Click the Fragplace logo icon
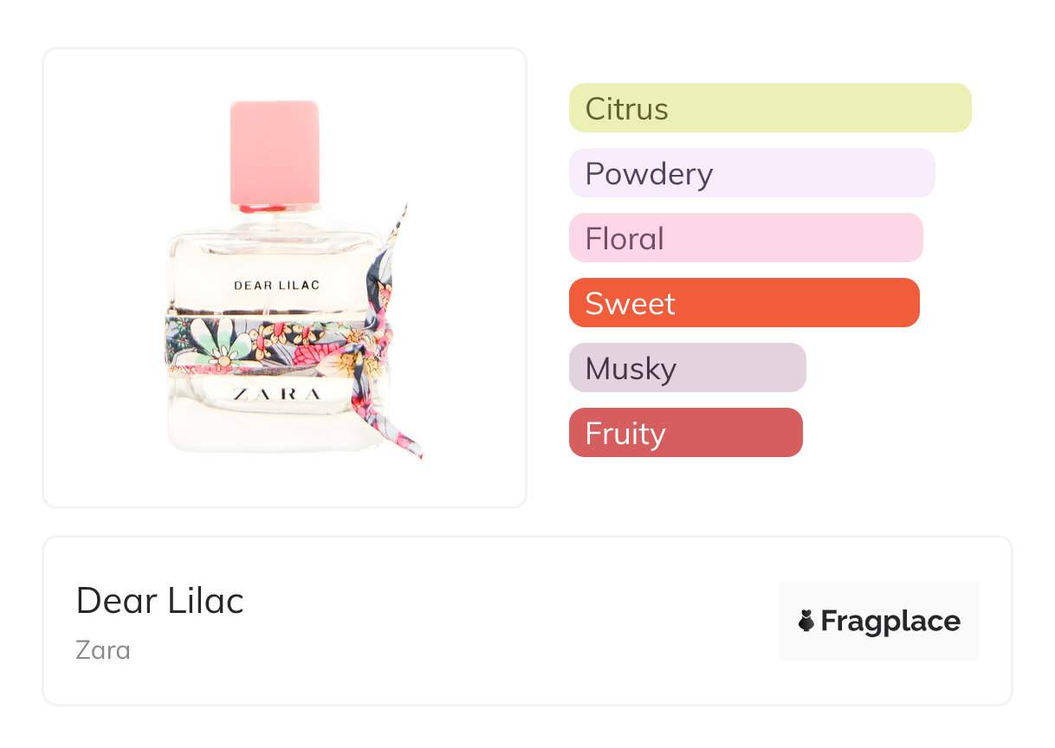 pyautogui.click(x=806, y=621)
